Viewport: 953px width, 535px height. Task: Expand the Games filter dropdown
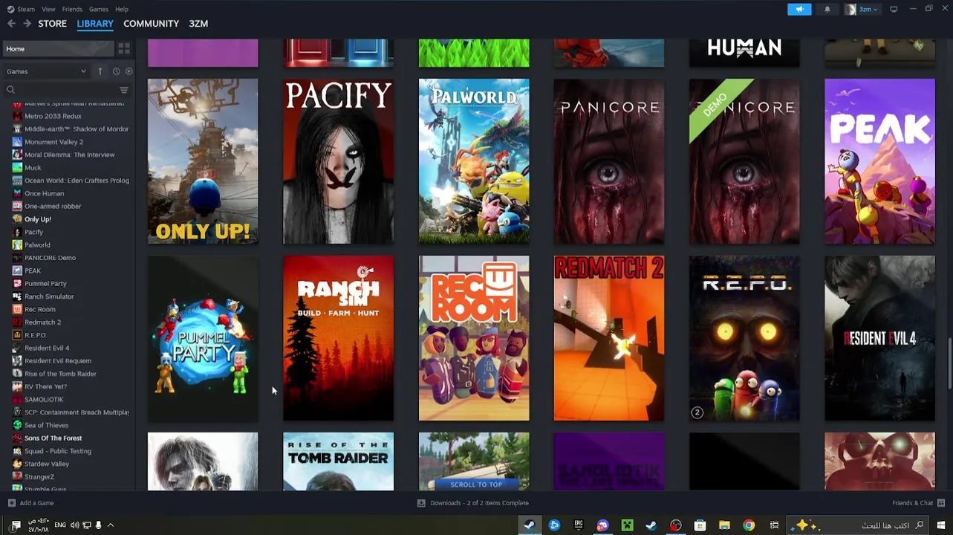coord(46,71)
